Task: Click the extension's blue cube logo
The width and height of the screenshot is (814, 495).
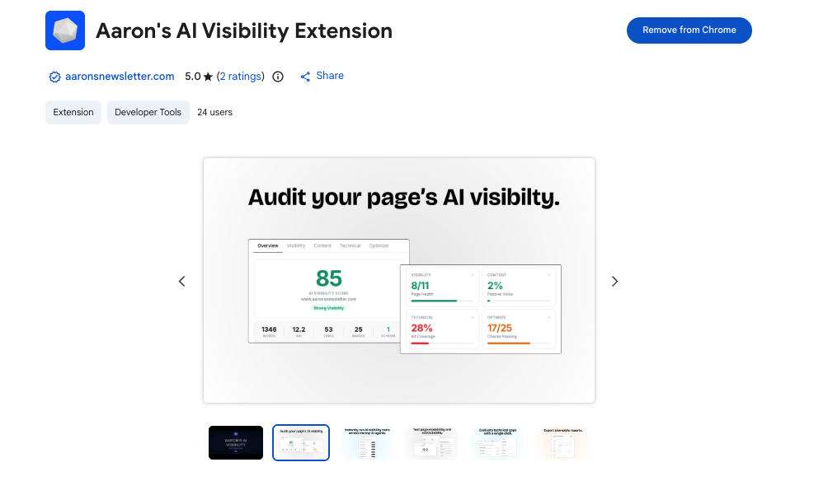Action: pos(64,30)
